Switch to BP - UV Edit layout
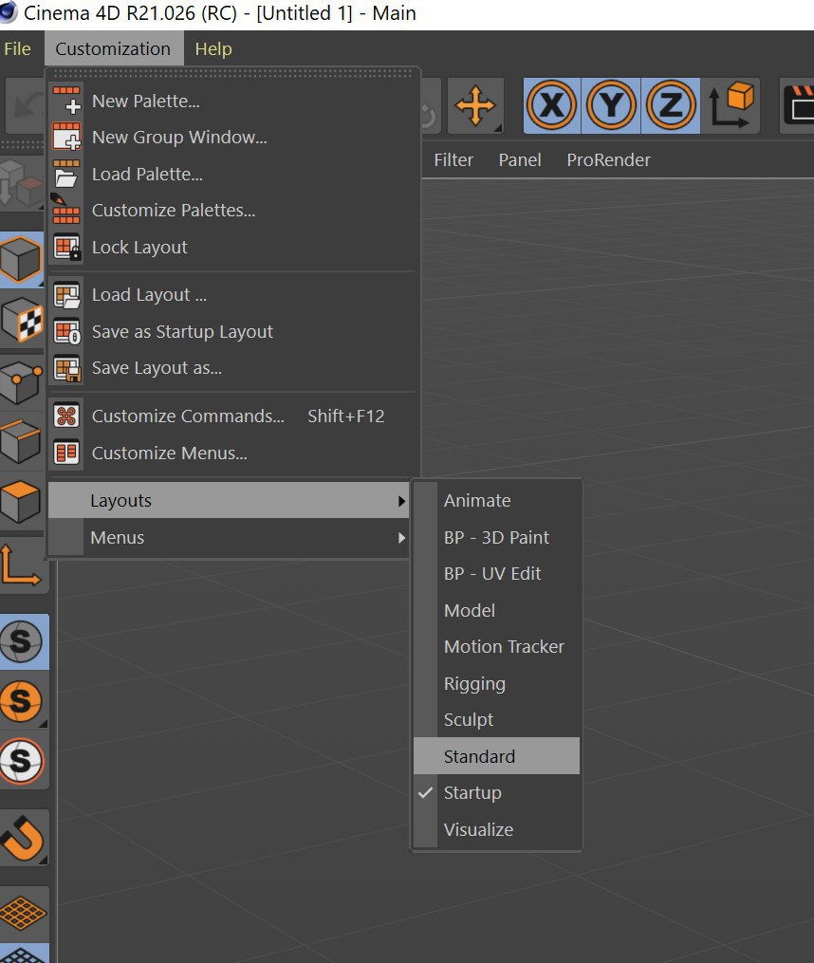 (x=496, y=574)
